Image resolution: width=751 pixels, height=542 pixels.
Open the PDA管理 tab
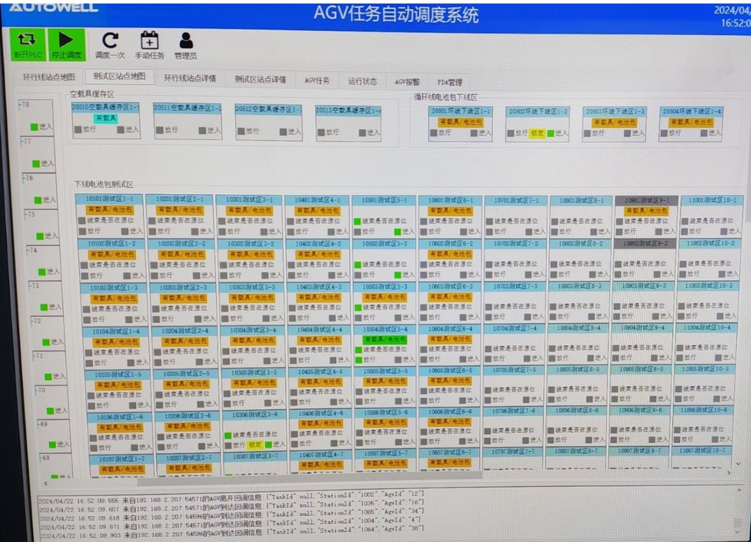pos(450,82)
